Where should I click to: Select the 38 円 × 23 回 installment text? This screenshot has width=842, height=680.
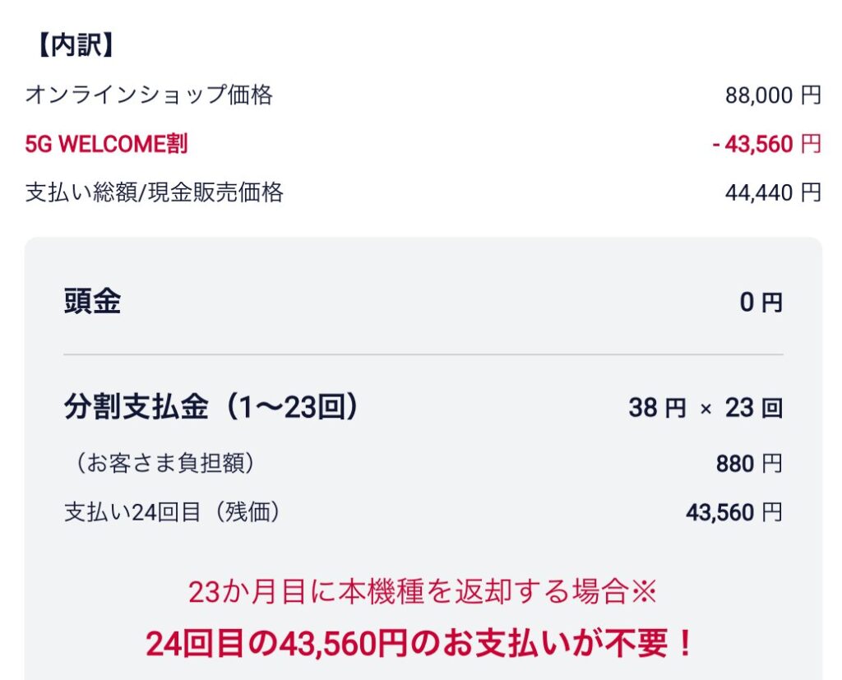[705, 408]
